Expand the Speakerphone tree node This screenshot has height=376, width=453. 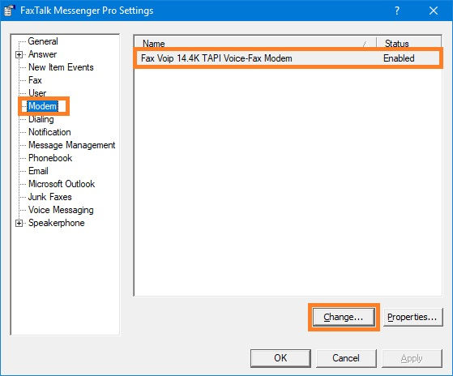click(x=19, y=223)
